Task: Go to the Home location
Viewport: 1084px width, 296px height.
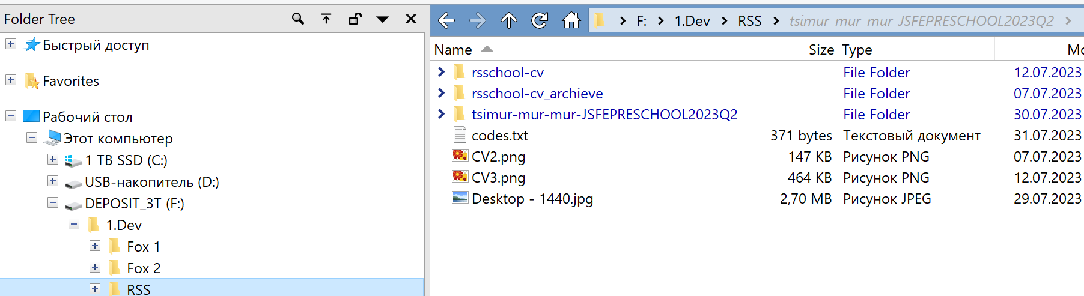Action: click(571, 21)
